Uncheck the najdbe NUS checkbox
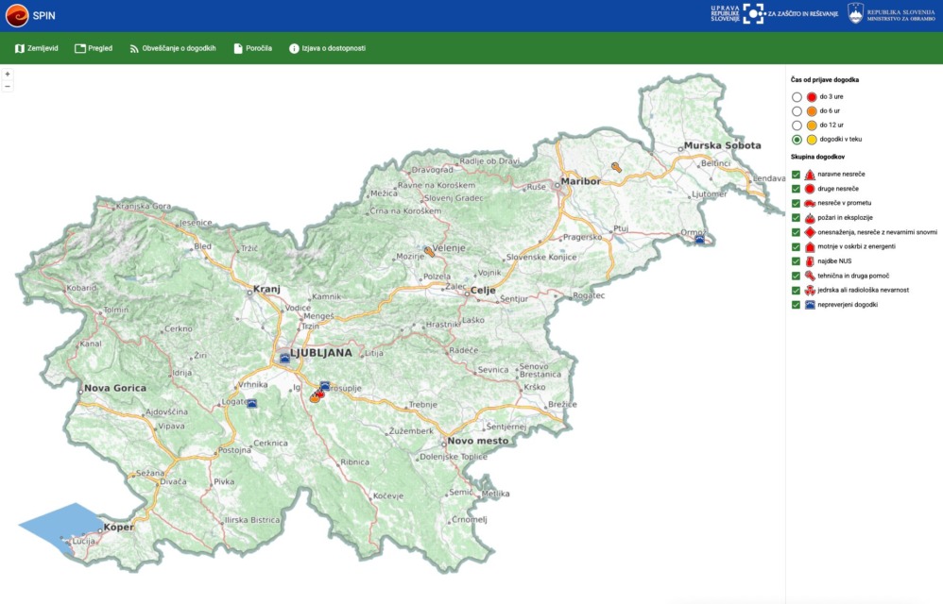Viewport: 943px width, 604px height. point(796,261)
